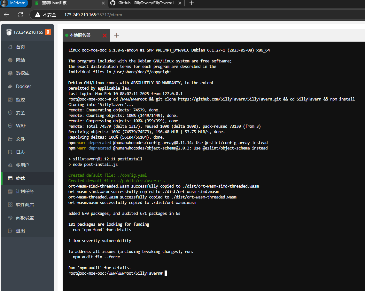Click the home icon beside 首页
This screenshot has width=365, height=291.
point(10,47)
